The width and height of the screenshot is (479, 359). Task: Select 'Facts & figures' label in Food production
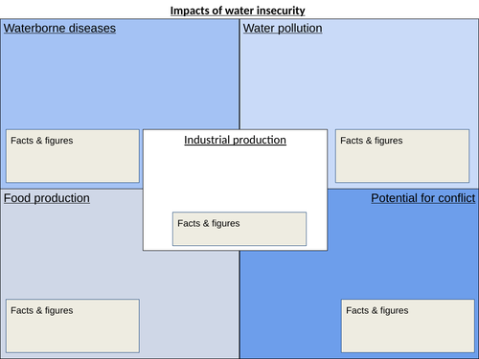(x=42, y=310)
